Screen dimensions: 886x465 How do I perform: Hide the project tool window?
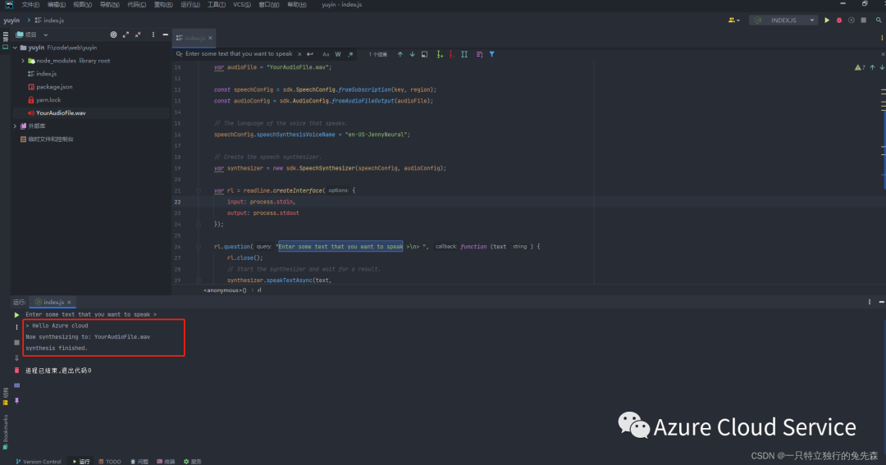tap(166, 34)
